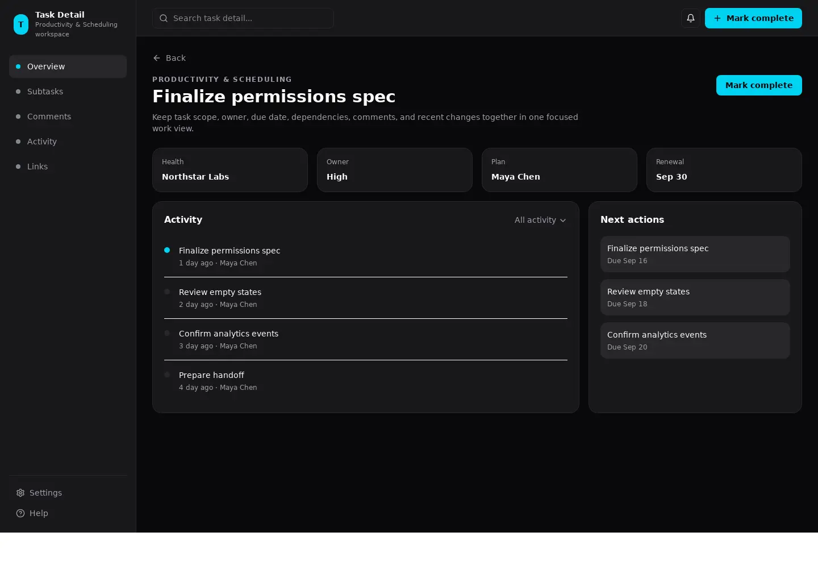Click the Next actions panel heading
818x582 pixels.
(632, 220)
